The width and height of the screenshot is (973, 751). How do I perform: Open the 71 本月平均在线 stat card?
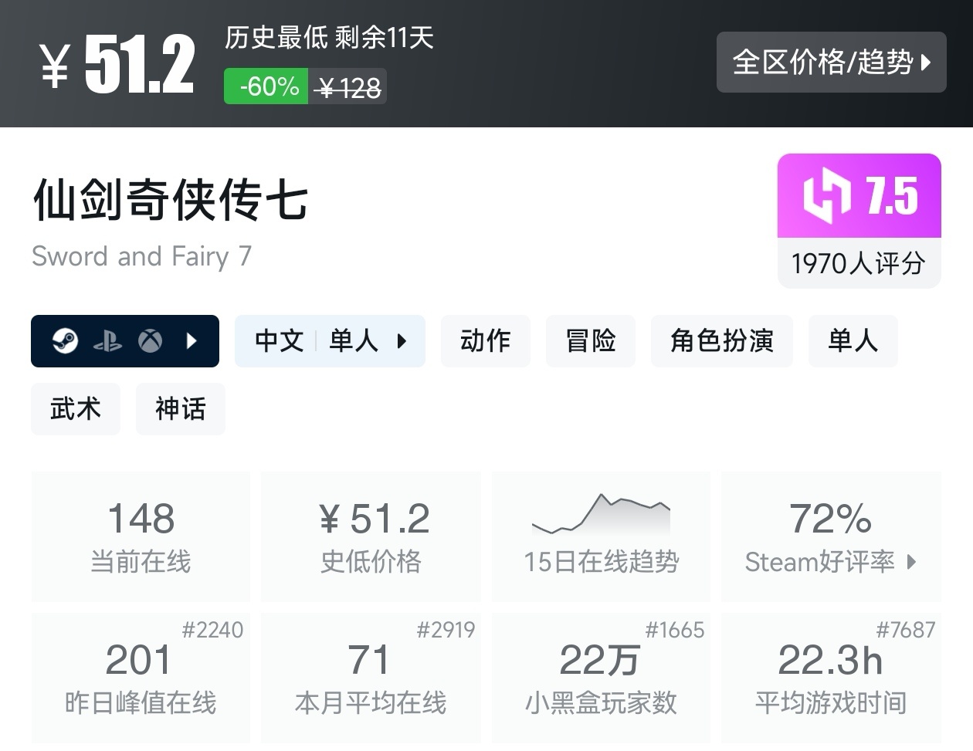[x=371, y=678]
